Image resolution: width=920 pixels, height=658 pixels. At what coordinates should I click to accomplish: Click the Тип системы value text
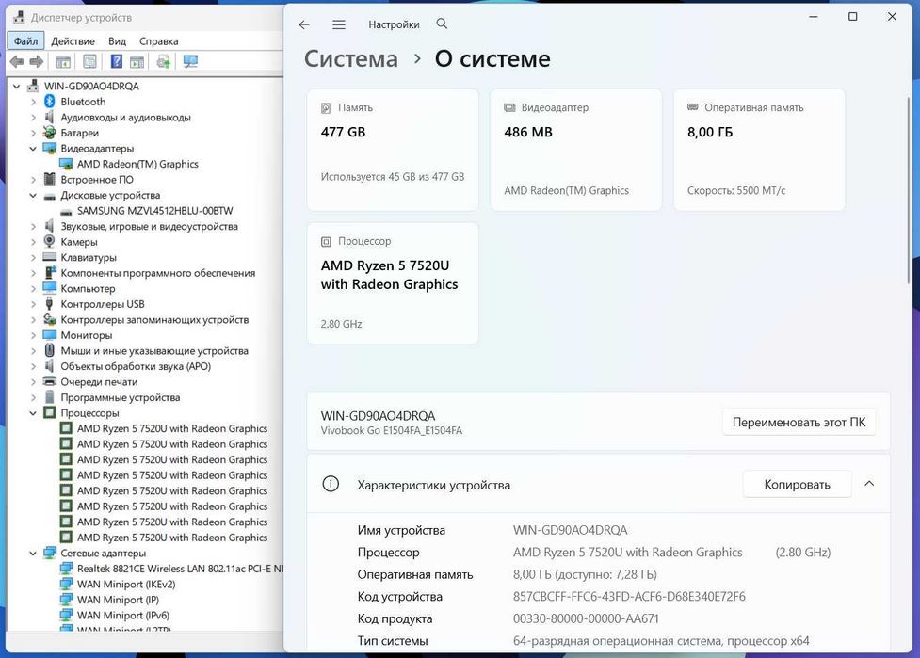(x=661, y=640)
